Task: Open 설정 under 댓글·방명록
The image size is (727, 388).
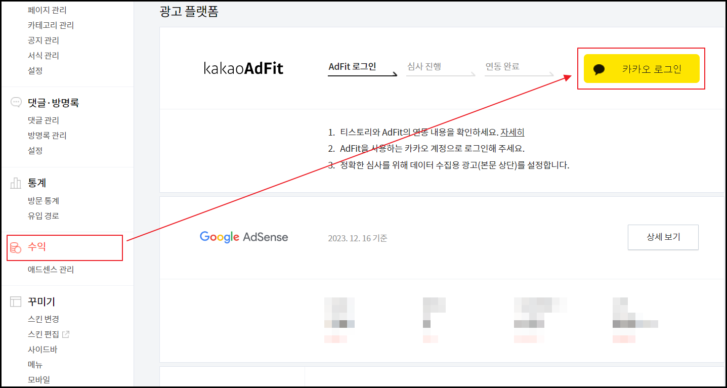Action: [x=35, y=151]
